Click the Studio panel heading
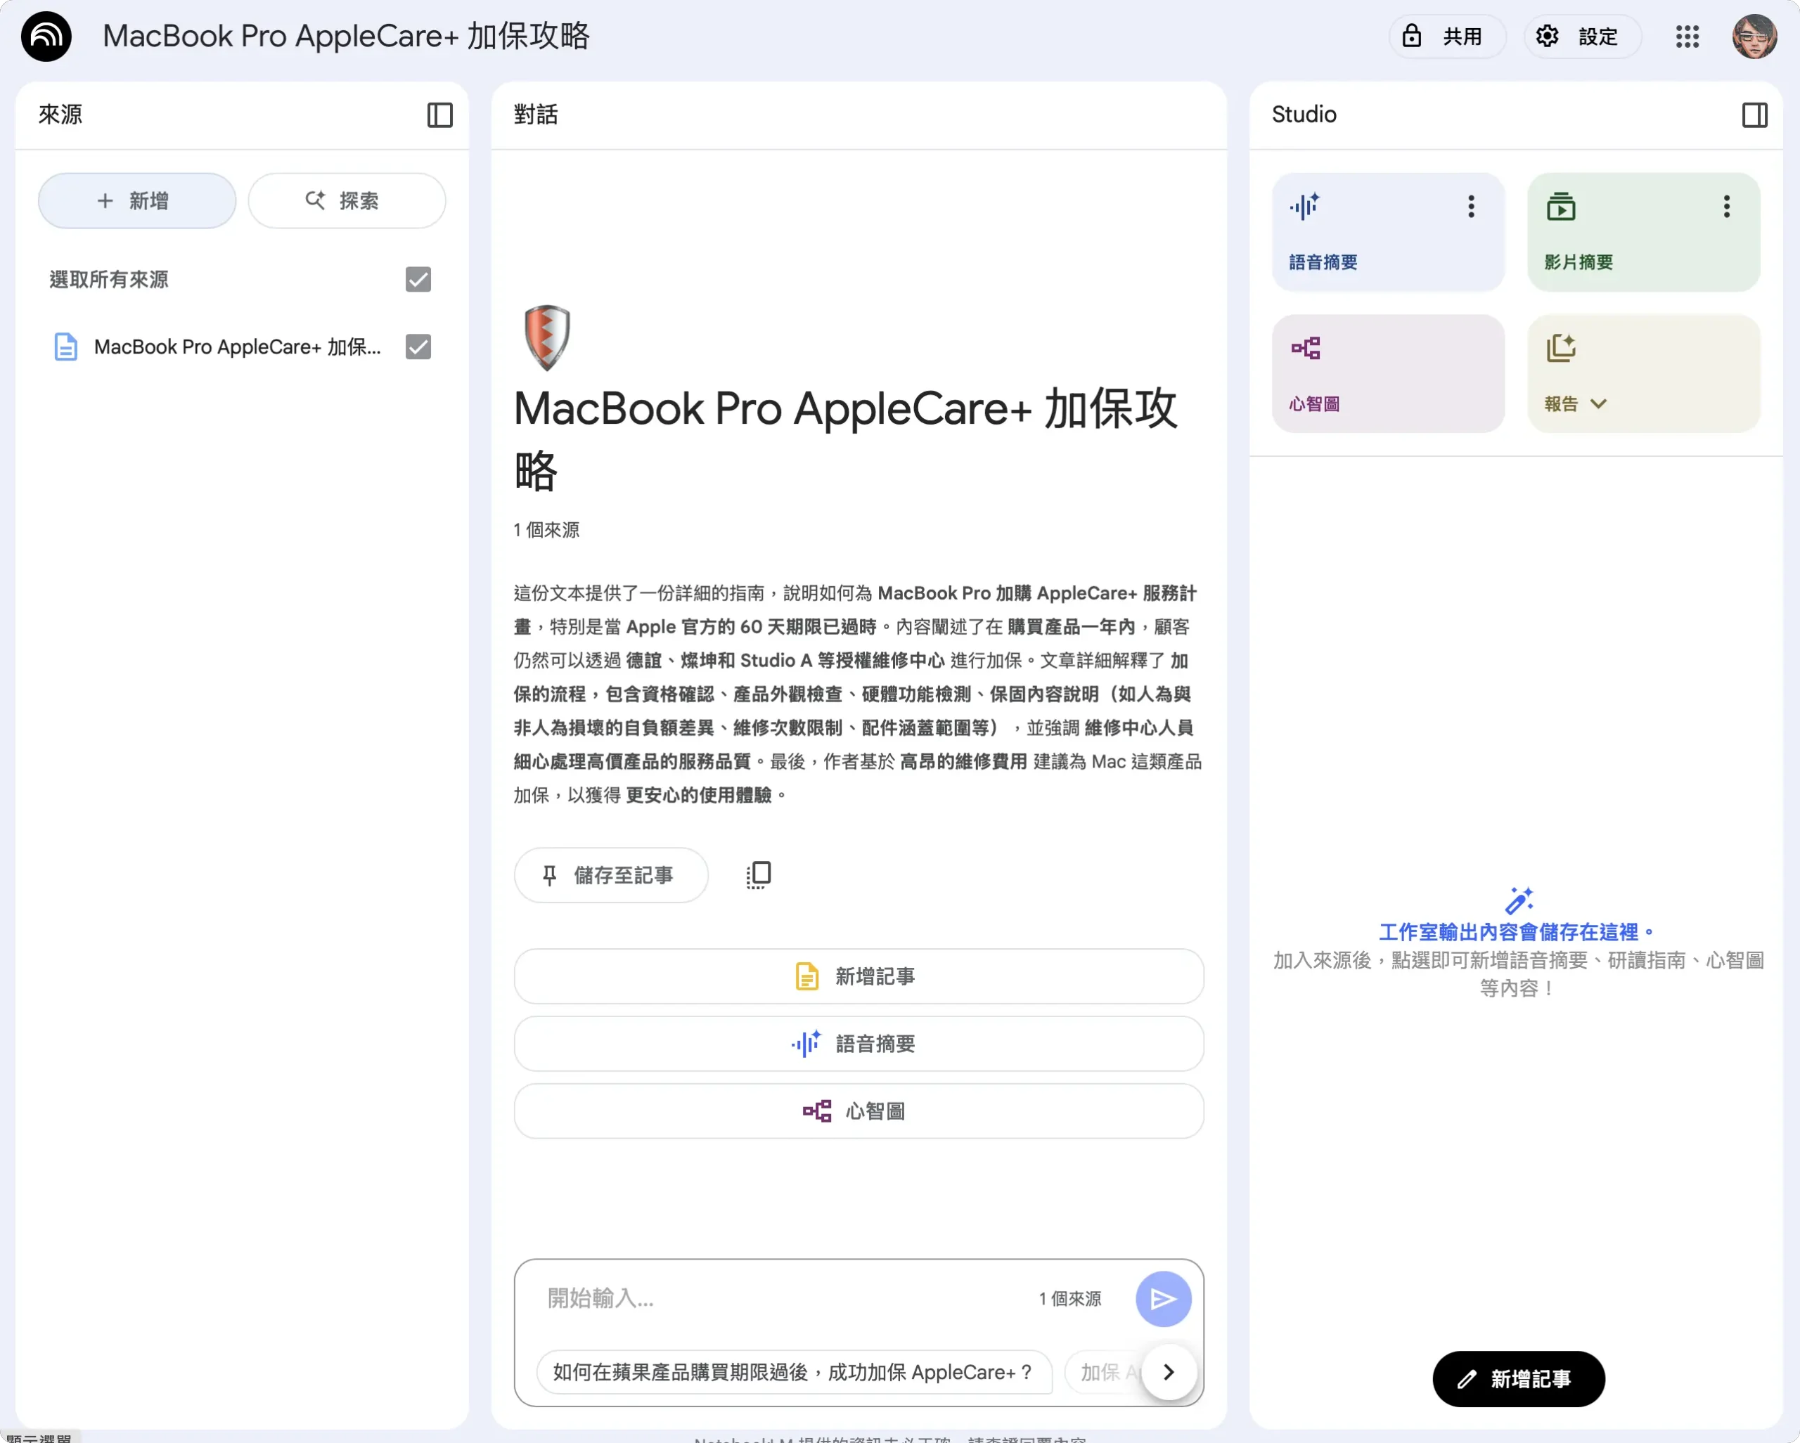1800x1443 pixels. tap(1304, 115)
